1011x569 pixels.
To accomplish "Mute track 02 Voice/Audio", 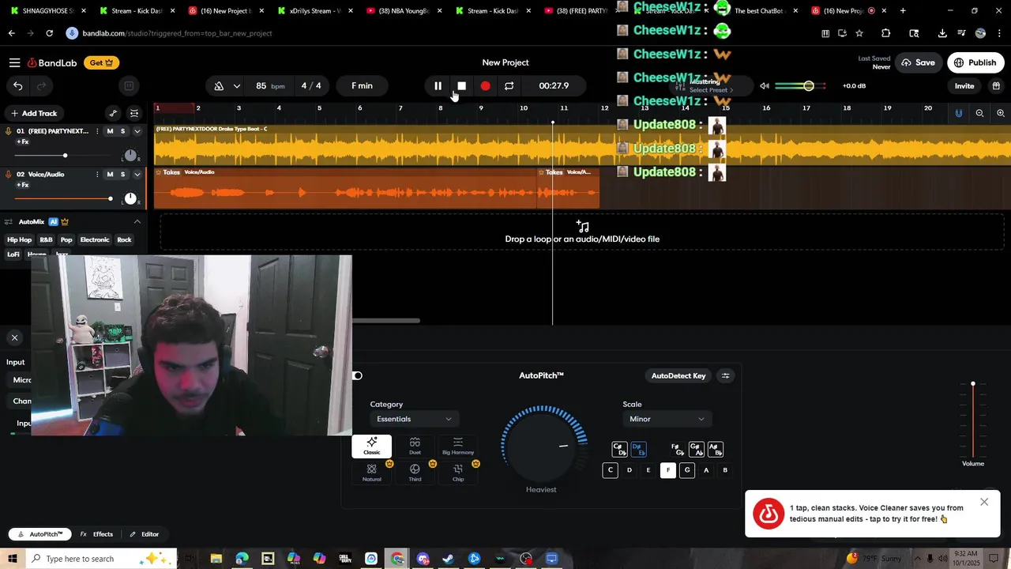I will (x=110, y=175).
